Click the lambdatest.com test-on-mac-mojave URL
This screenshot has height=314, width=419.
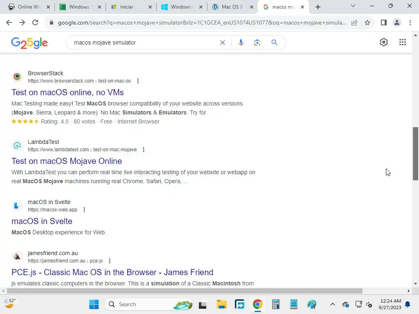coord(82,150)
